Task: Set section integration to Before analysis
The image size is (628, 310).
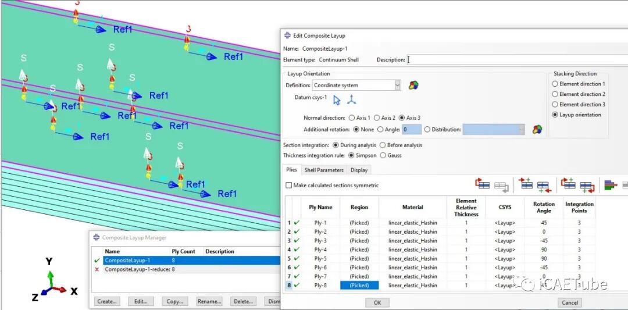Action: 383,145
